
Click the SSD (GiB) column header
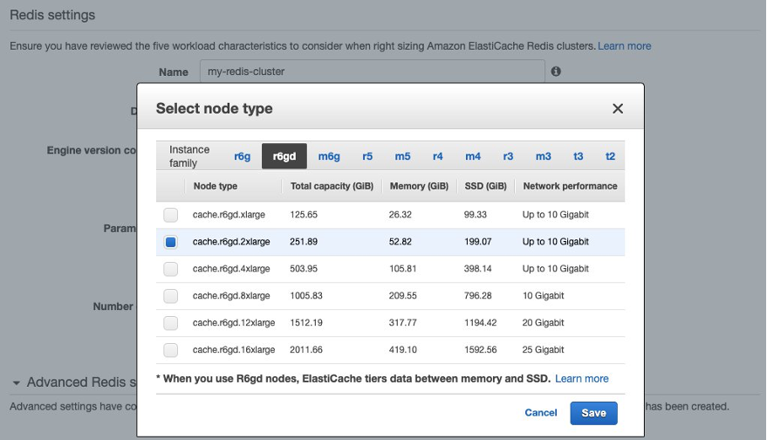click(x=485, y=186)
